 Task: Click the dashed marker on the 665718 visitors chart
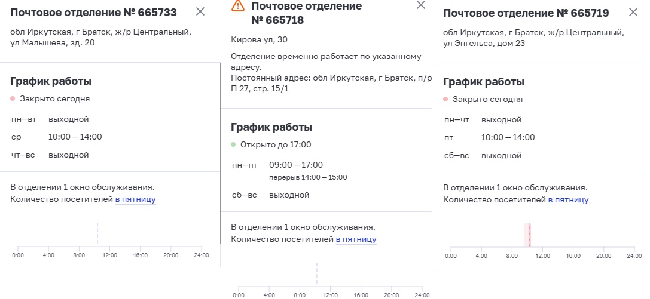(x=317, y=273)
